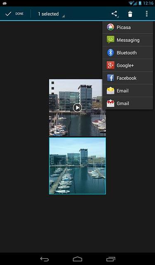Deselect the highlighted marina photo
The width and height of the screenshot is (155, 265).
[x=77, y=166]
